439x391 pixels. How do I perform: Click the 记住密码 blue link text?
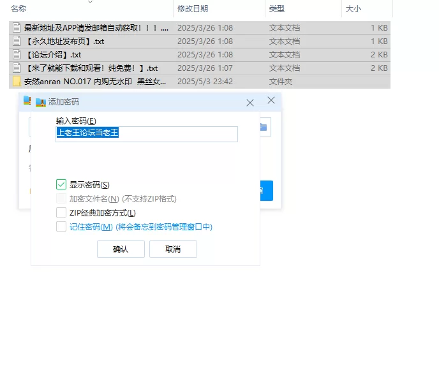91,227
